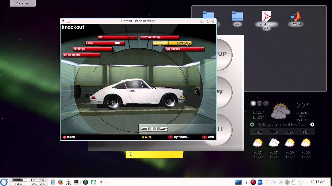The height and width of the screenshot is (186, 332).
Task: Switch to Less serious virtual desktop
Action: [x=38, y=180]
